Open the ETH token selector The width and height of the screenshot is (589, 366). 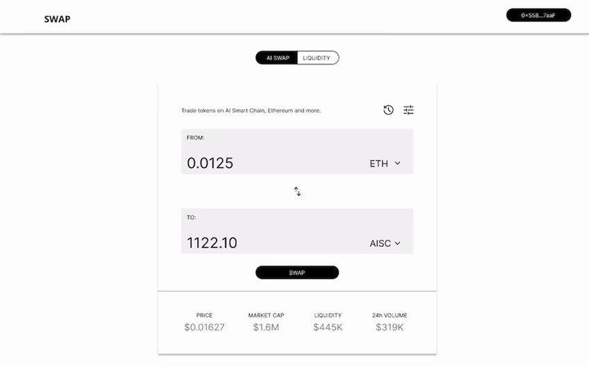click(385, 164)
